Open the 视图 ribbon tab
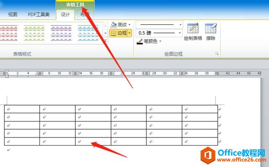 [x=13, y=14]
